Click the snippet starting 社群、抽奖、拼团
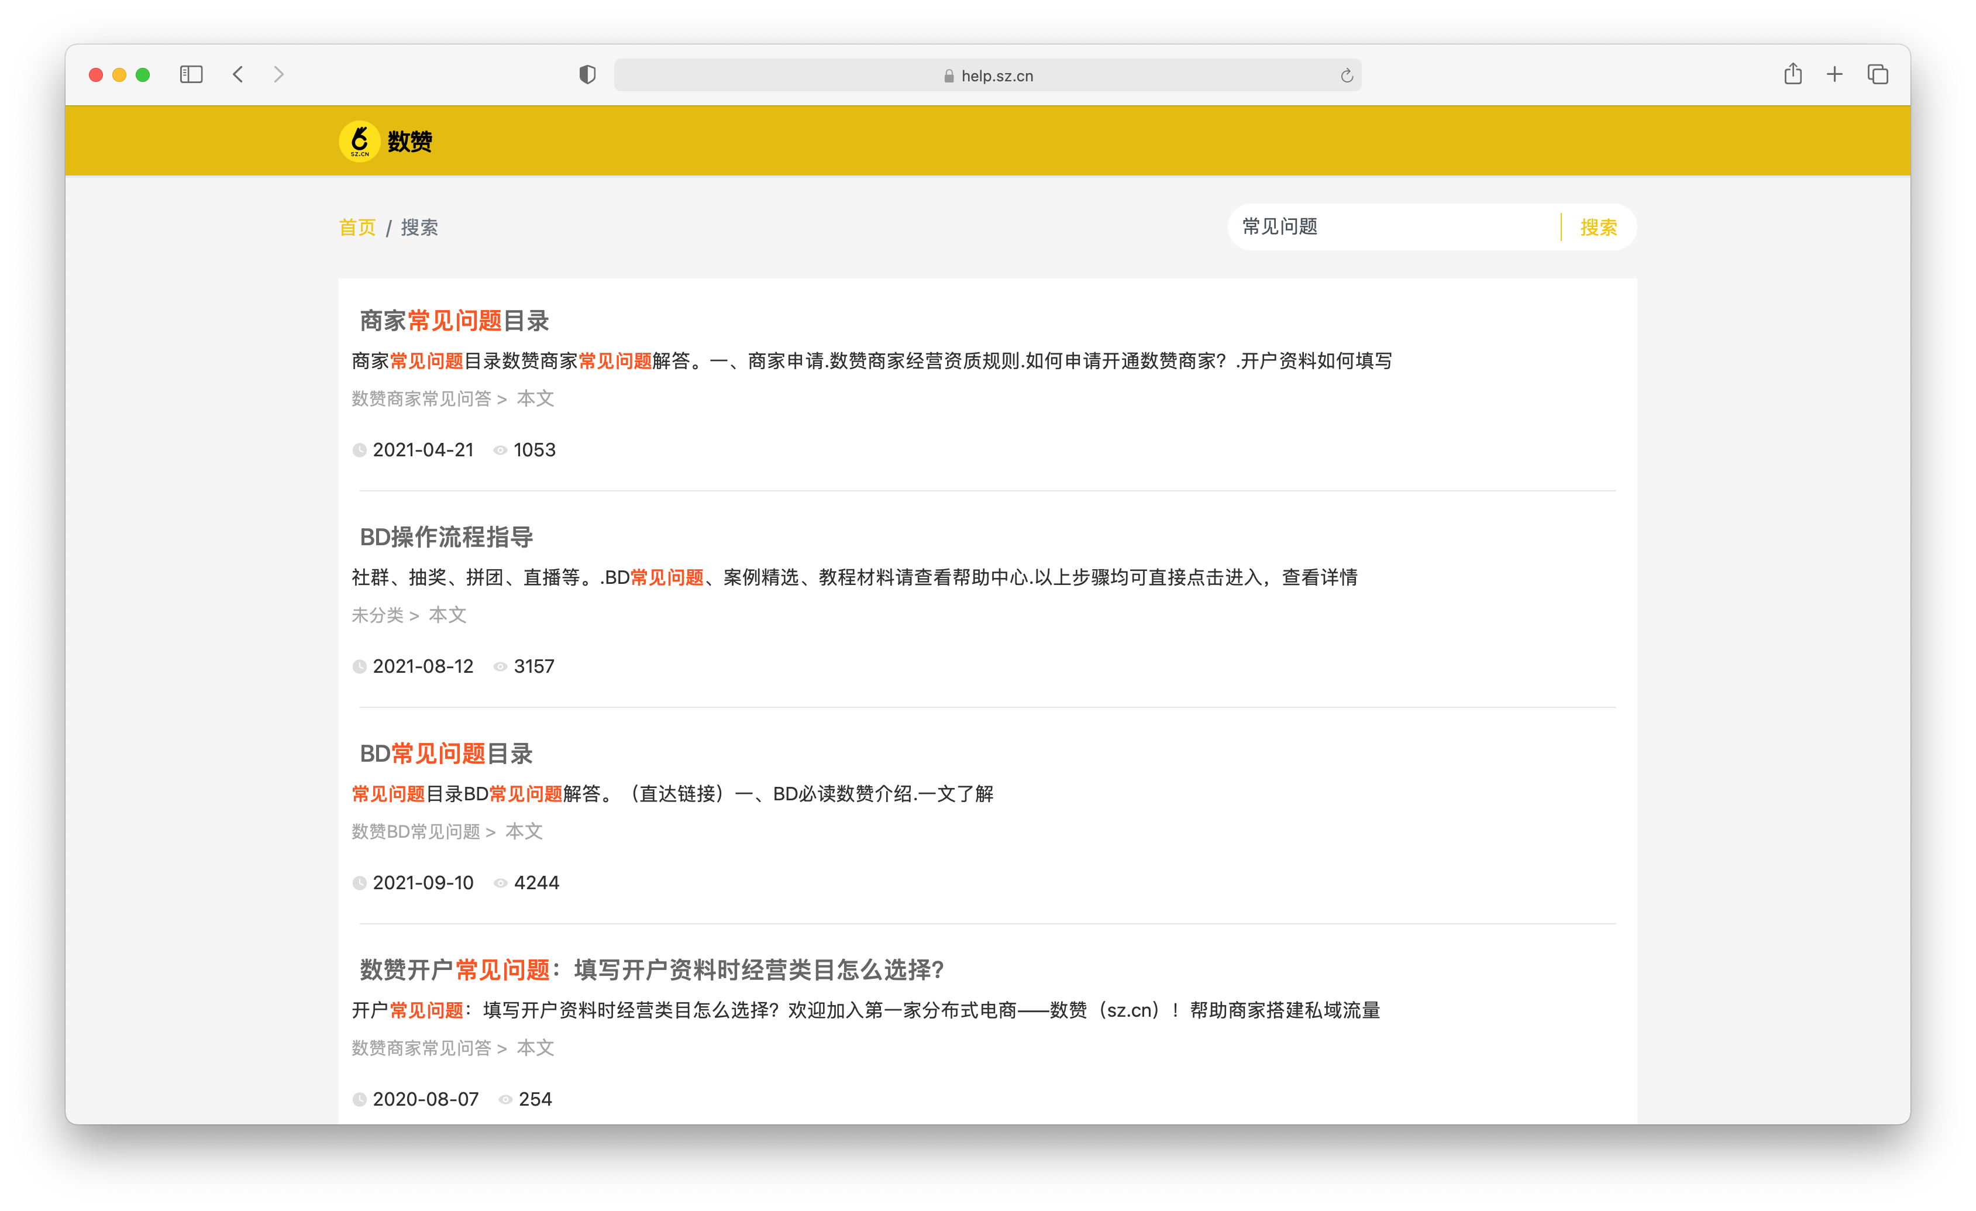 [x=855, y=578]
